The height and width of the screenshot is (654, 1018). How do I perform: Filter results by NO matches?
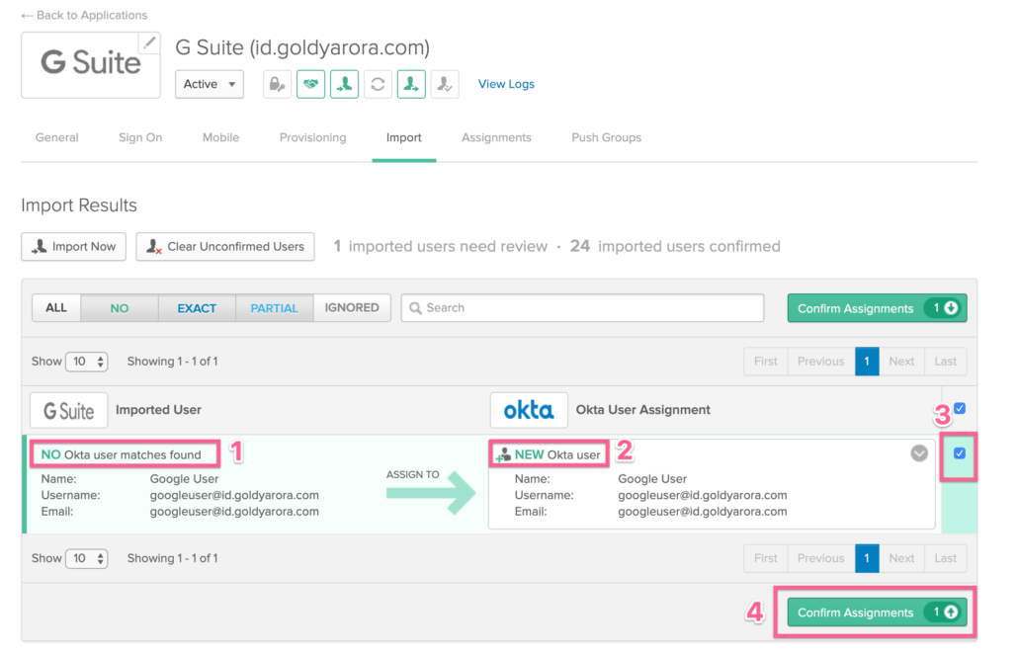(x=120, y=308)
